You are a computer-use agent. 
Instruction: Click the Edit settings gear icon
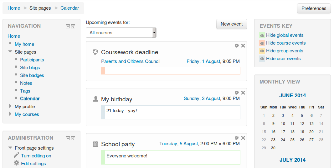pyautogui.click(x=16, y=163)
